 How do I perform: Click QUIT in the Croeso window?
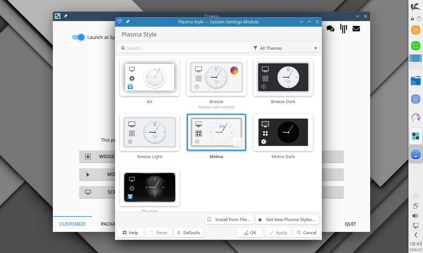coord(350,224)
